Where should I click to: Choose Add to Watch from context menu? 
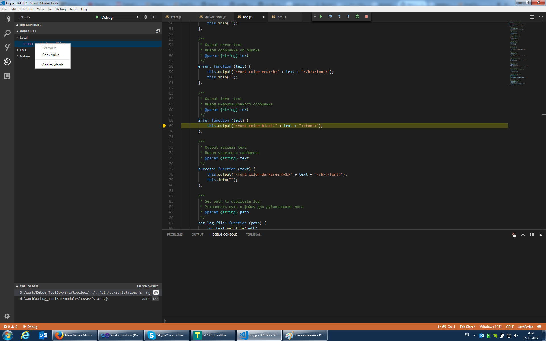tap(52, 65)
